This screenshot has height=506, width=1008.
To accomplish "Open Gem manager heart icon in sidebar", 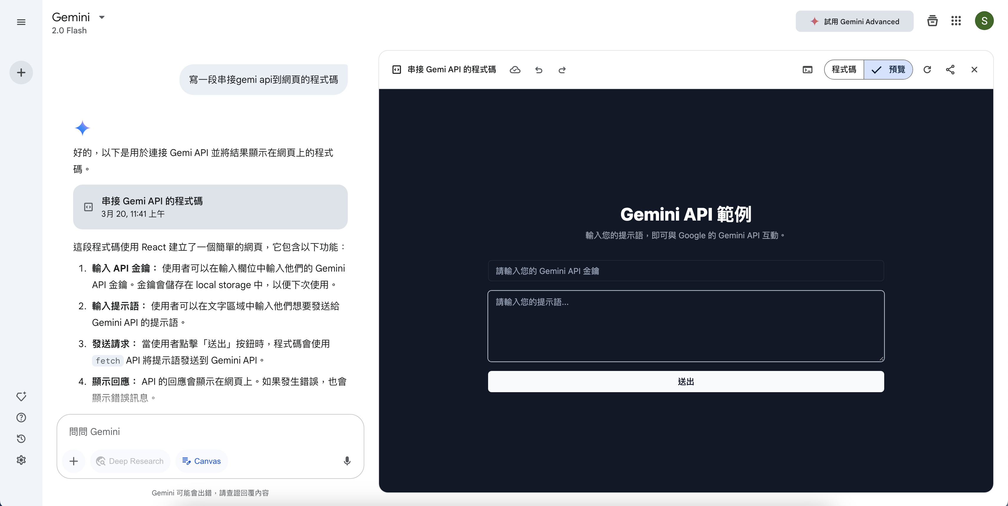I will tap(21, 396).
